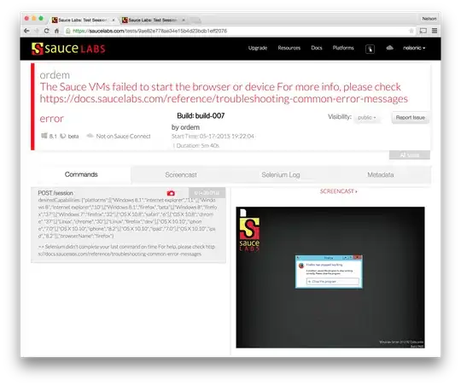The height and width of the screenshot is (386, 461).
Task: Click the red 'error' status text
Action: pos(51,119)
